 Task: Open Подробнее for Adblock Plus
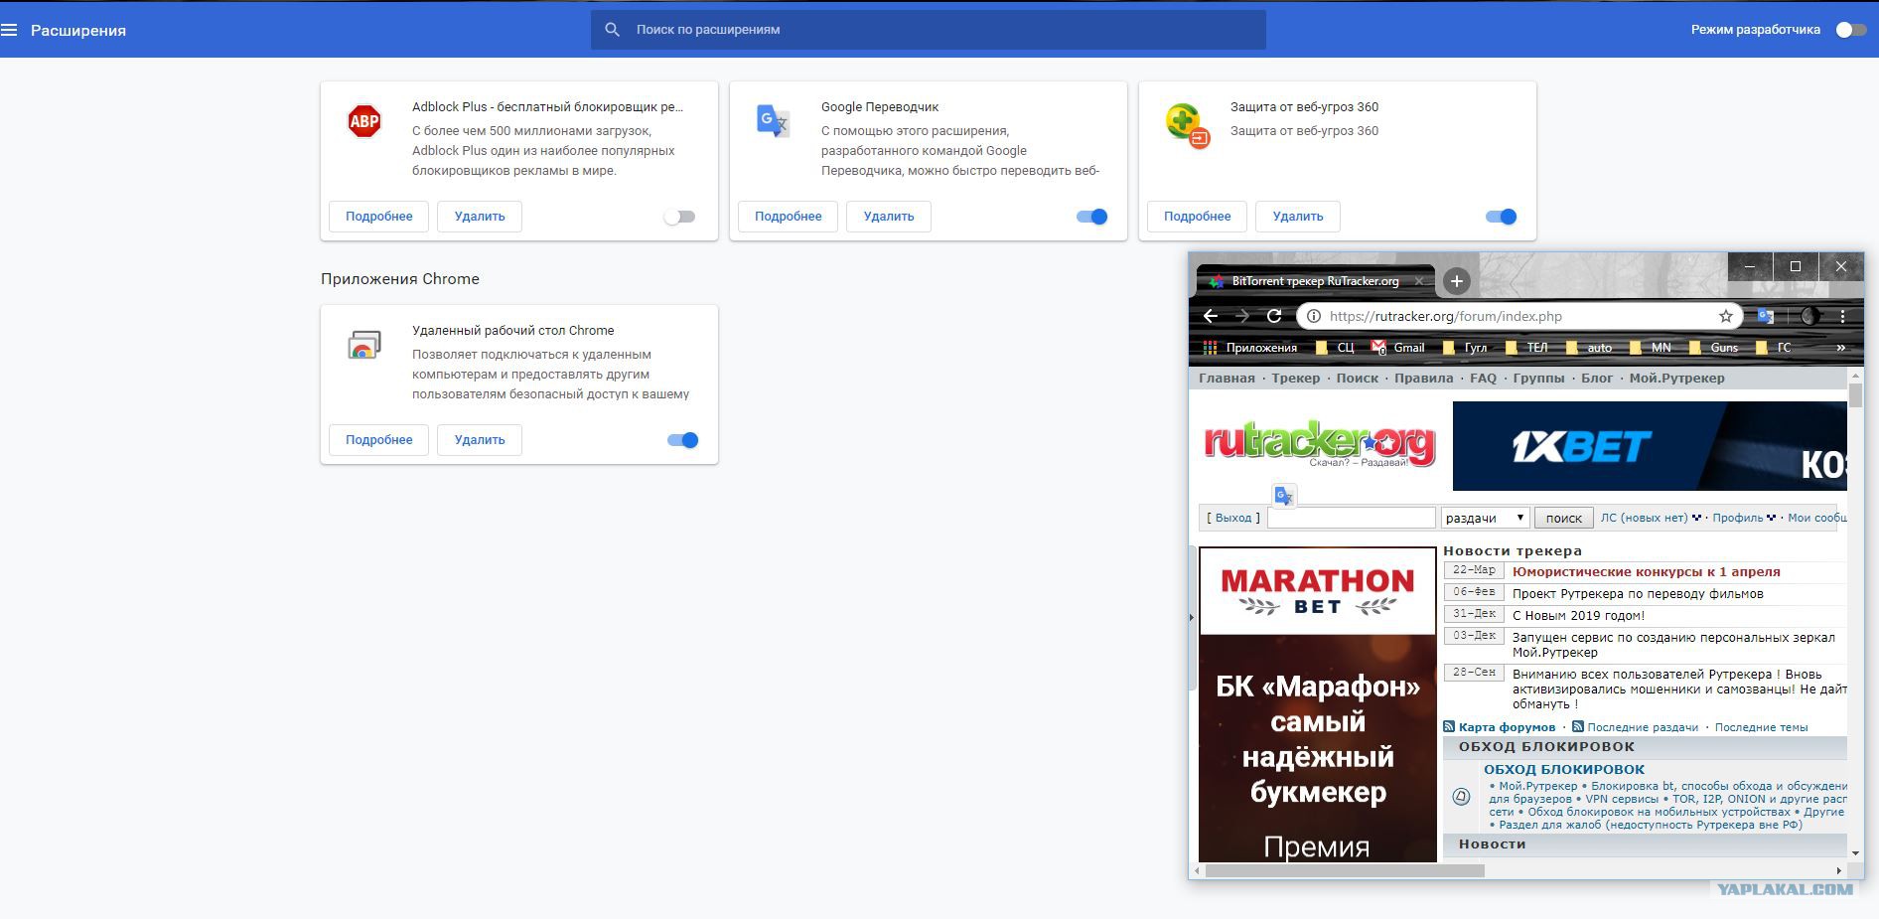(378, 217)
